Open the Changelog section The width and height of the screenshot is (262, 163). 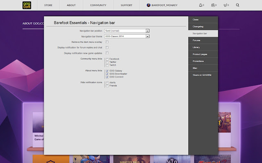tap(203, 26)
